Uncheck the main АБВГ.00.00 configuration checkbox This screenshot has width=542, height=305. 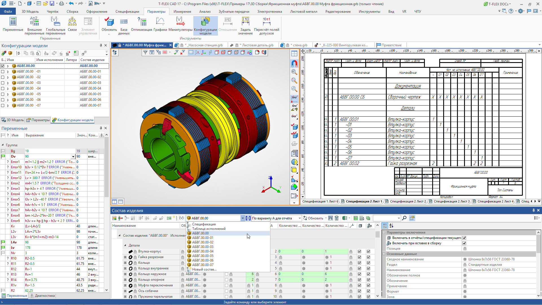(3, 66)
